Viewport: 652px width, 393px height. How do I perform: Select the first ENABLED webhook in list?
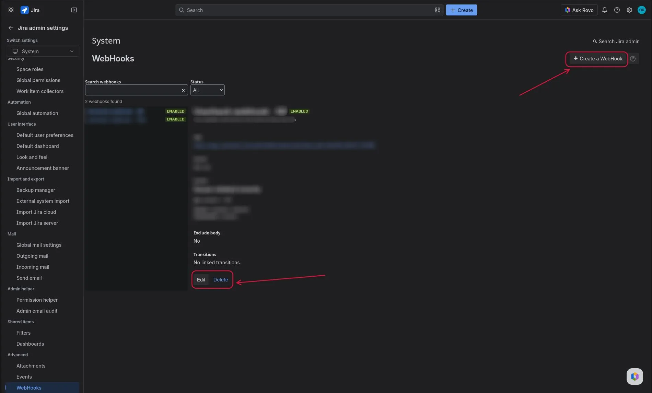pos(136,111)
